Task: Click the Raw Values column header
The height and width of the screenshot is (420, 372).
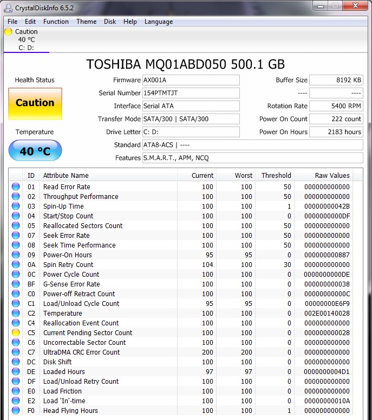Action: point(324,176)
